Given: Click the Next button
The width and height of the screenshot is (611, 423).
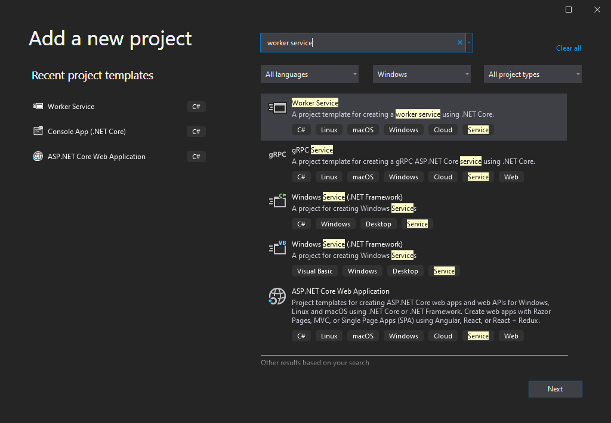Looking at the screenshot, I should [555, 389].
